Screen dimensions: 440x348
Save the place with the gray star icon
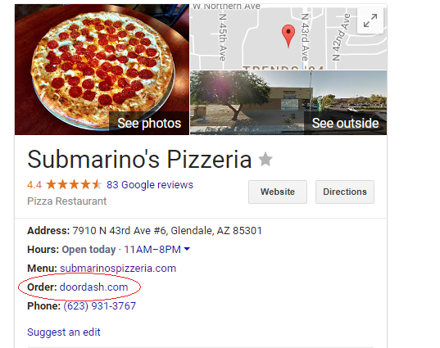tap(265, 160)
